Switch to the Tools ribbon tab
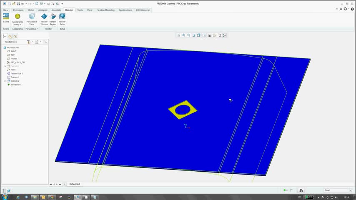The height and width of the screenshot is (200, 356). 80,10
